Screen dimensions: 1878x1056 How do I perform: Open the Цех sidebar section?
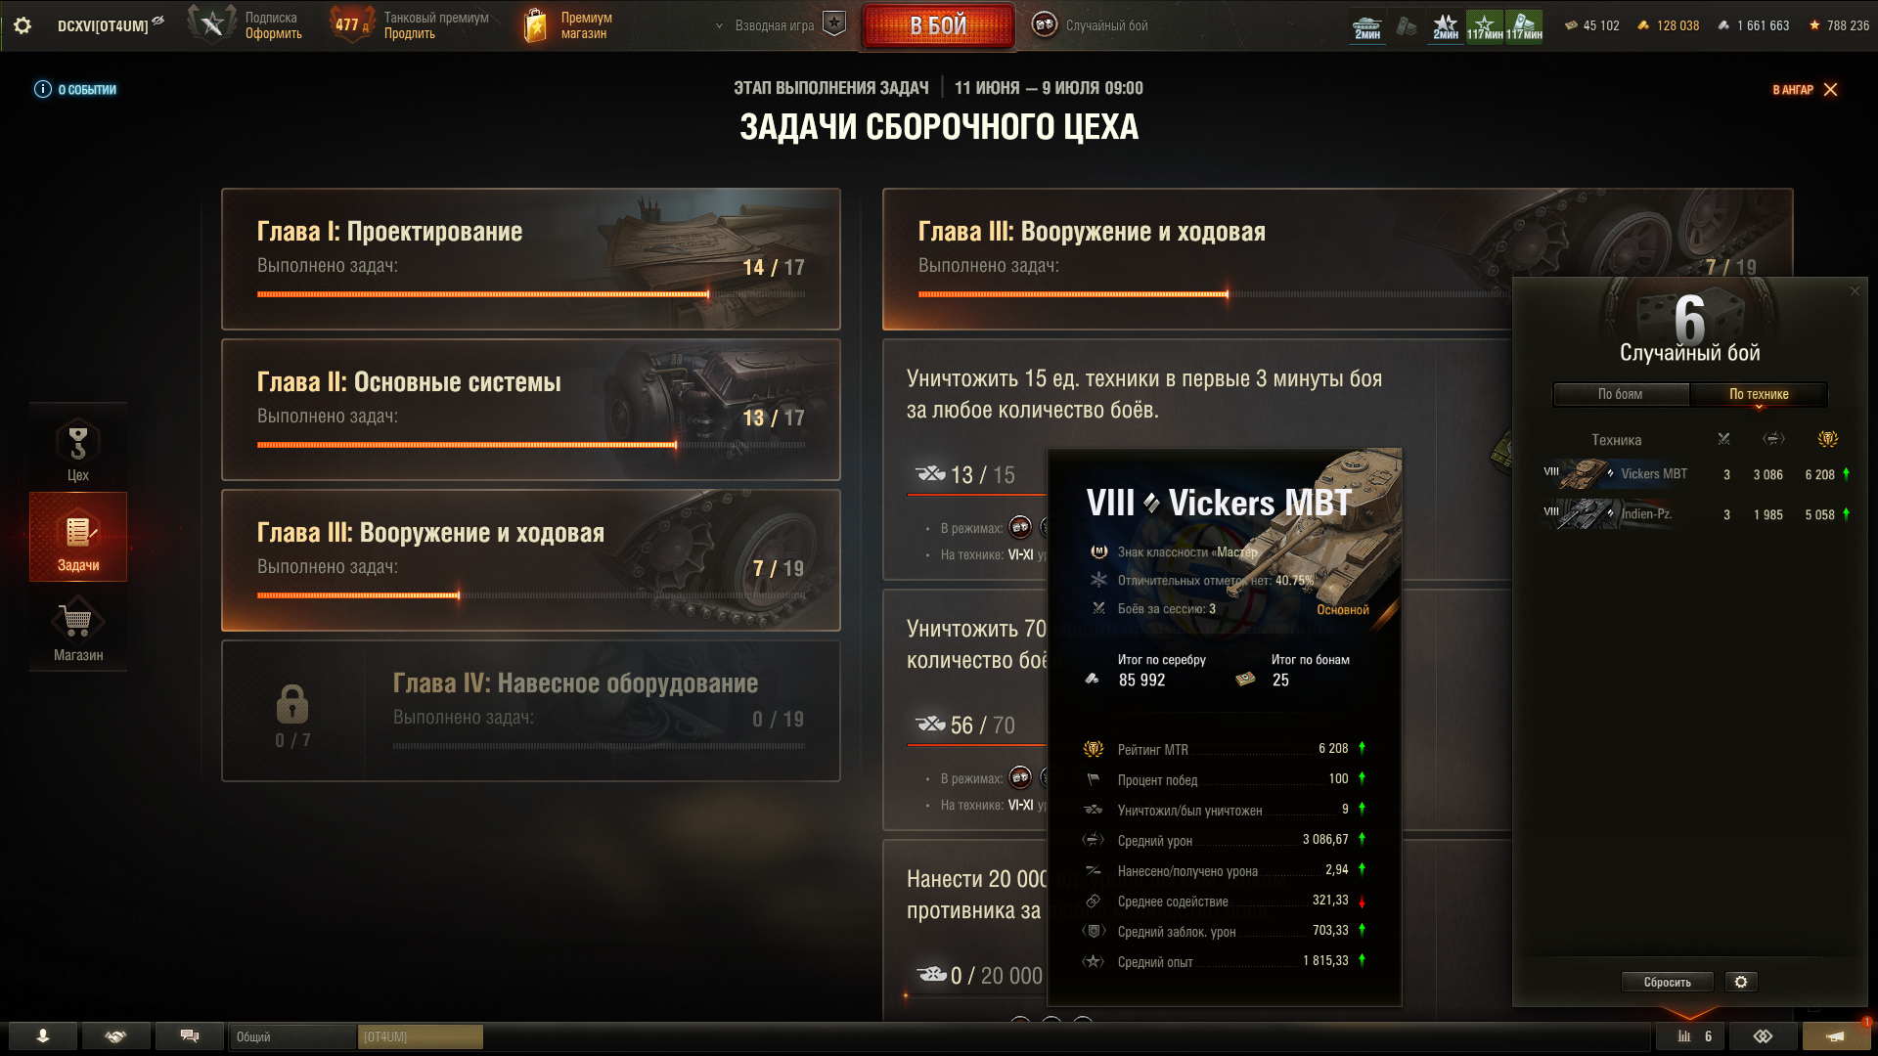tap(78, 449)
